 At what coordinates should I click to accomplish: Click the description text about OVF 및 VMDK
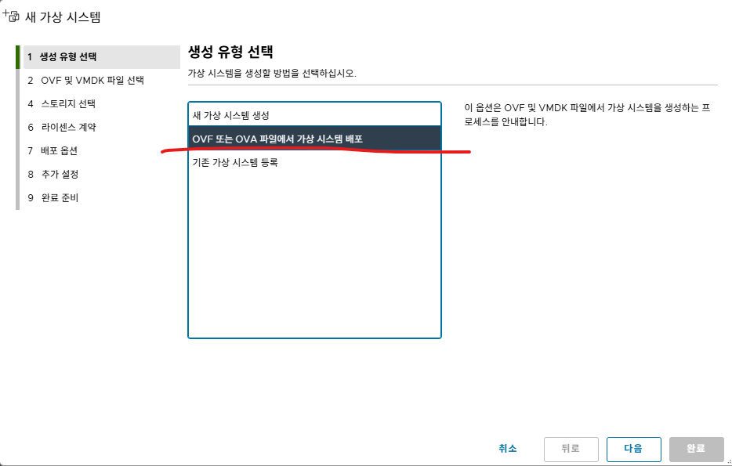(587, 115)
